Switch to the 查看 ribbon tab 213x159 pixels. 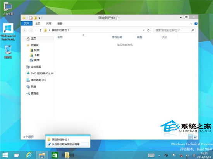[60, 24]
